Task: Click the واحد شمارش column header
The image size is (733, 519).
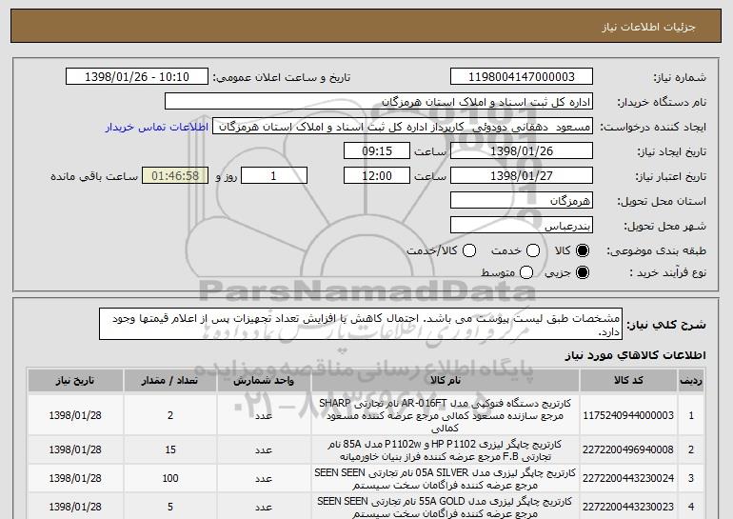Action: 264,381
